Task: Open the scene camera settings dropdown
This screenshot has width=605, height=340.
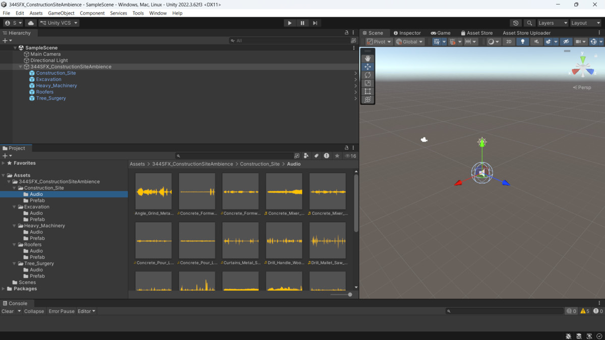Action: [x=580, y=42]
